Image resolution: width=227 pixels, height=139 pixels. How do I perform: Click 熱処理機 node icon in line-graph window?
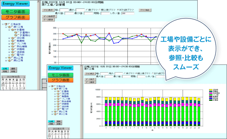12,46
